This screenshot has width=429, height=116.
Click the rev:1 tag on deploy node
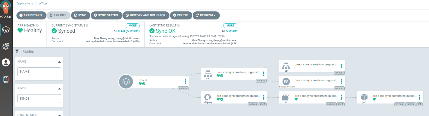coord(262,104)
